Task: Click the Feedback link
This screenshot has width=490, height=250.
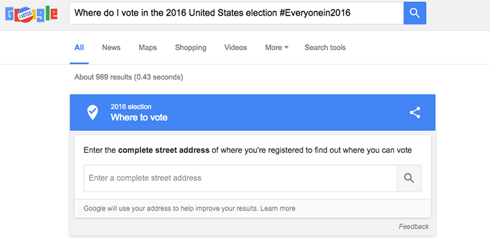Action: pos(414,227)
